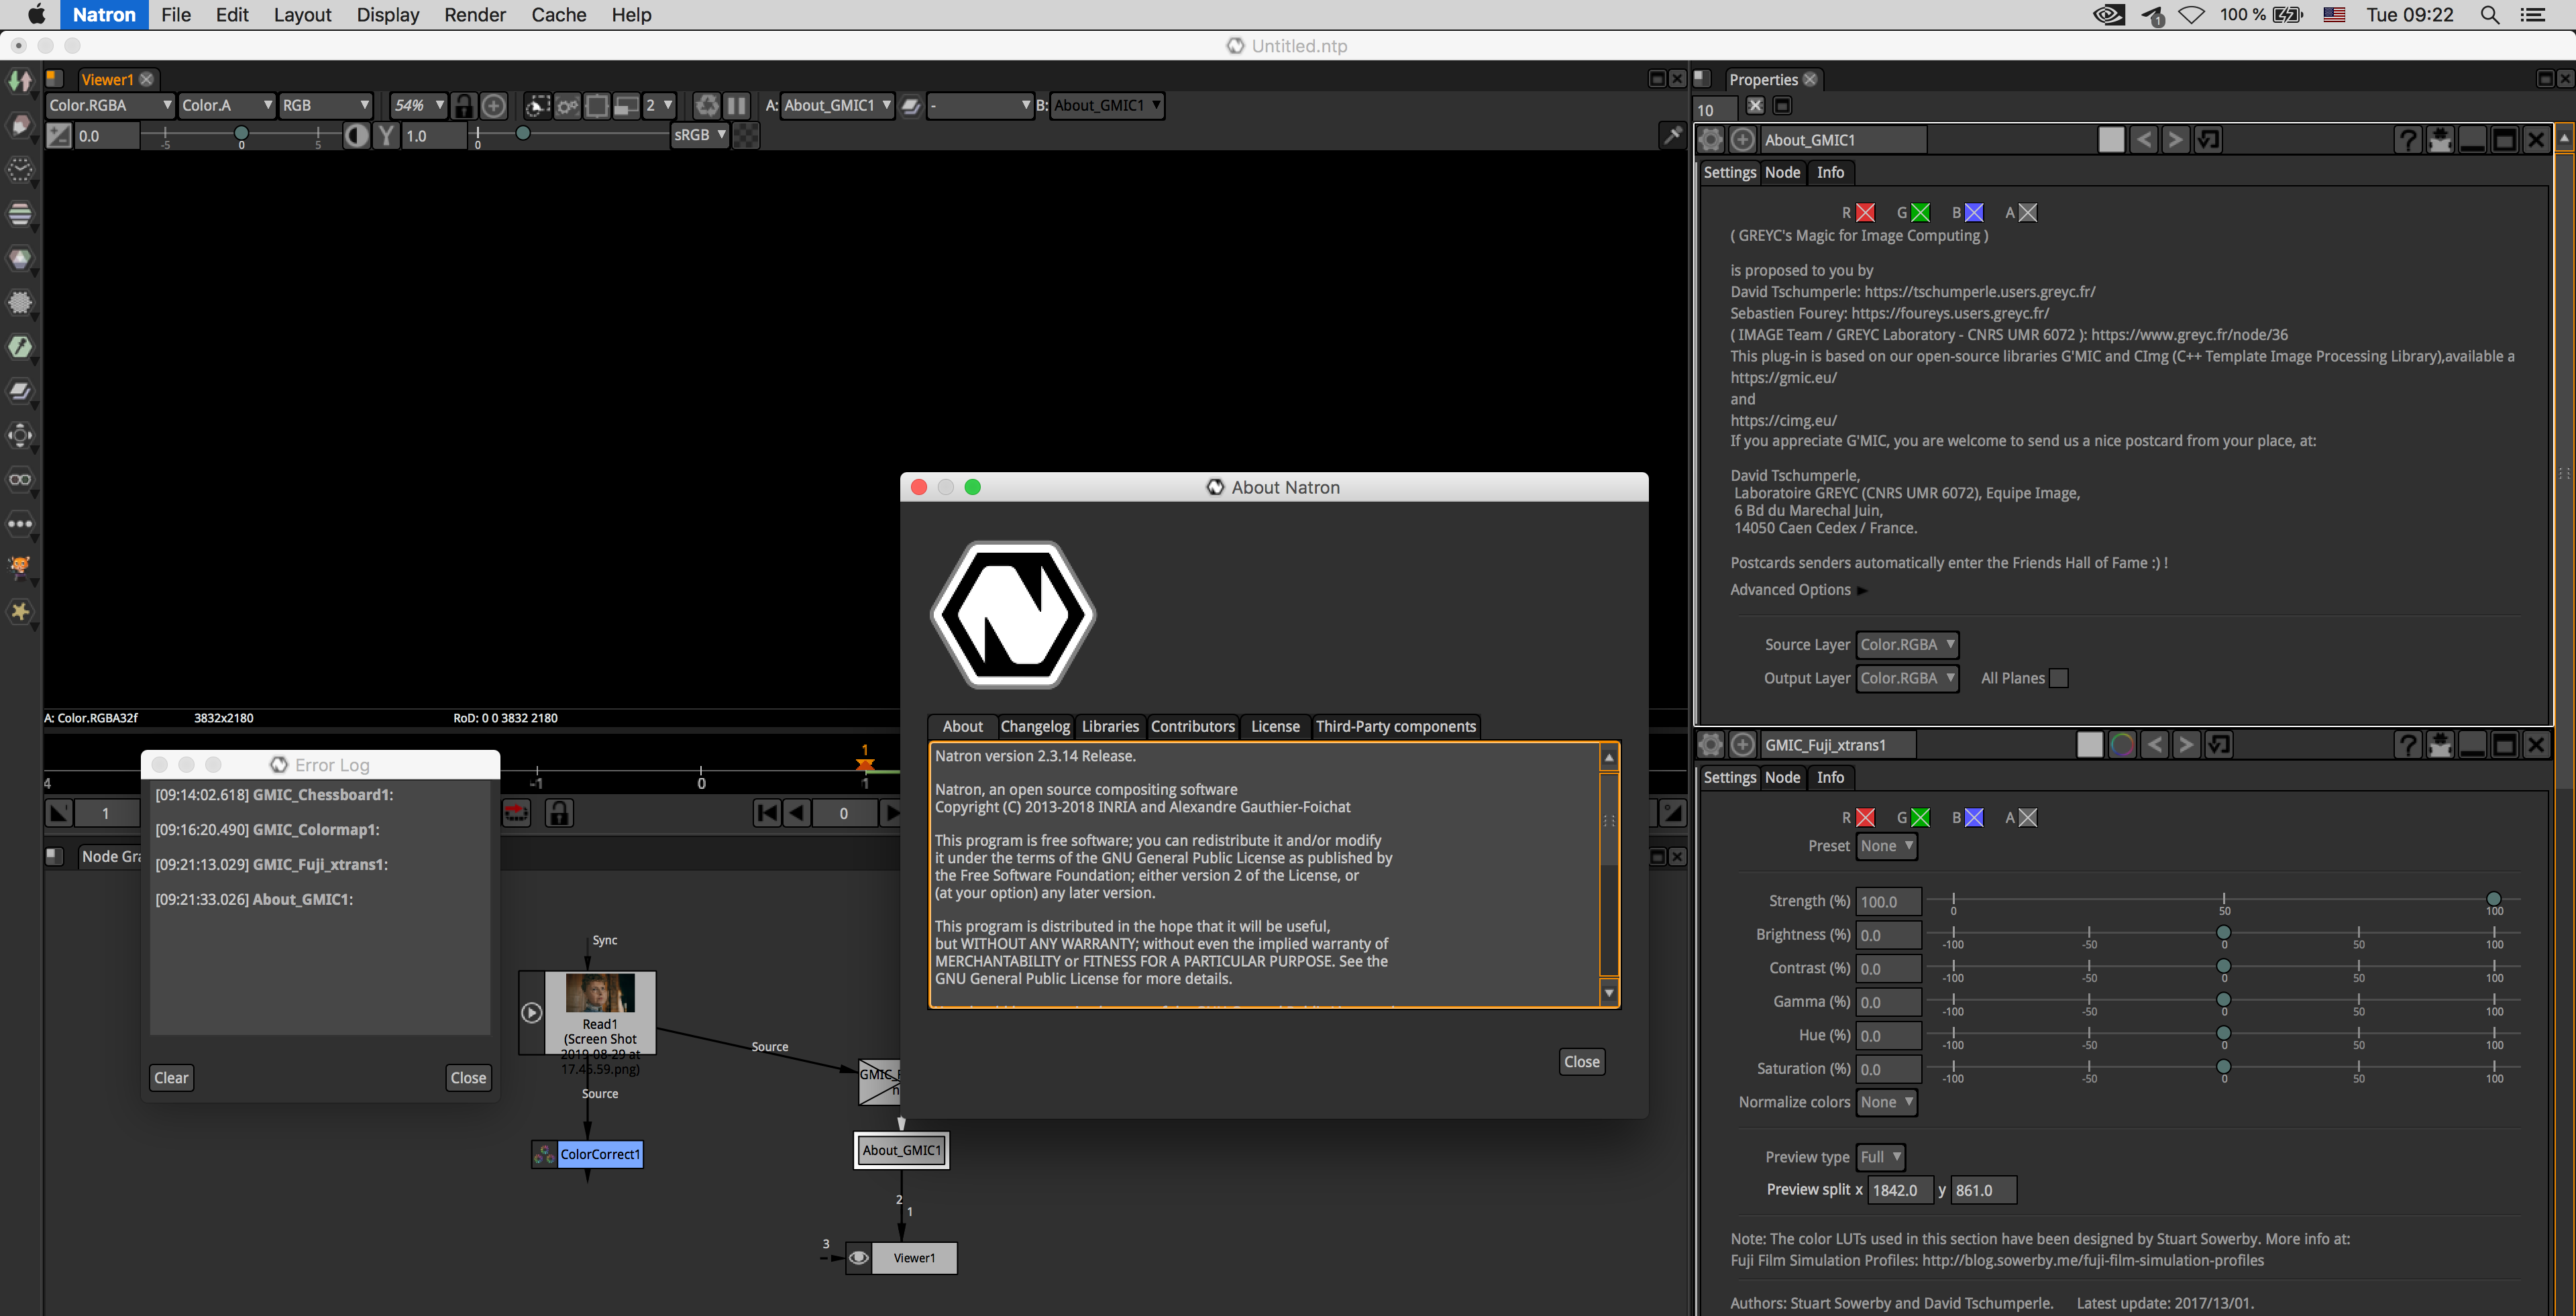Image resolution: width=2576 pixels, height=1316 pixels.
Task: Click the Read1 node thumbnail
Action: tap(600, 994)
